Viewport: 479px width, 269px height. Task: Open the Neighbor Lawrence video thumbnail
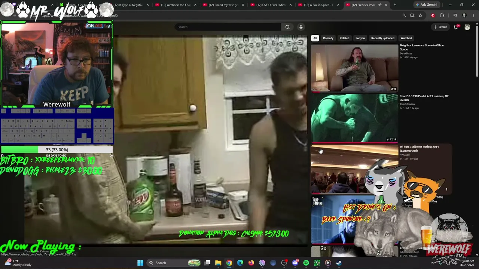pyautogui.click(x=355, y=68)
